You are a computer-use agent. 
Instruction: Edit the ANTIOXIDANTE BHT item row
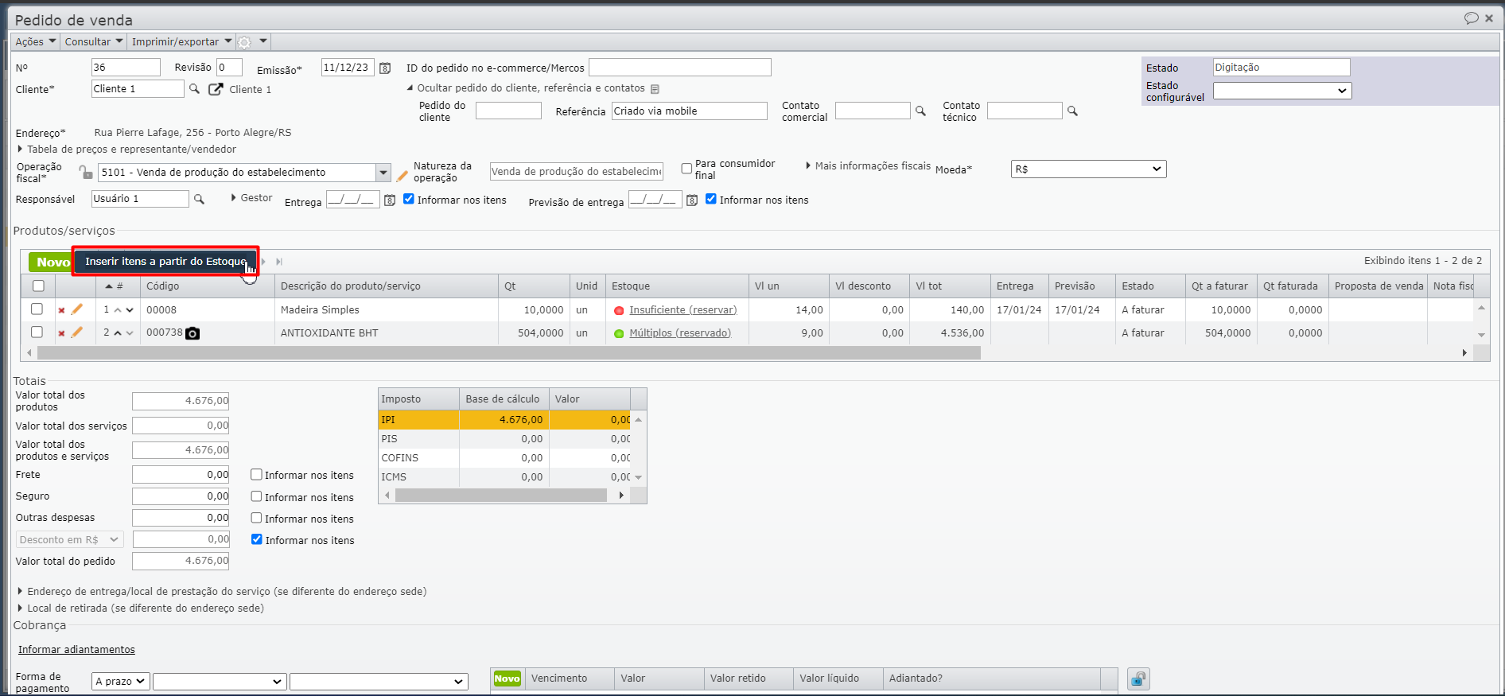(77, 332)
